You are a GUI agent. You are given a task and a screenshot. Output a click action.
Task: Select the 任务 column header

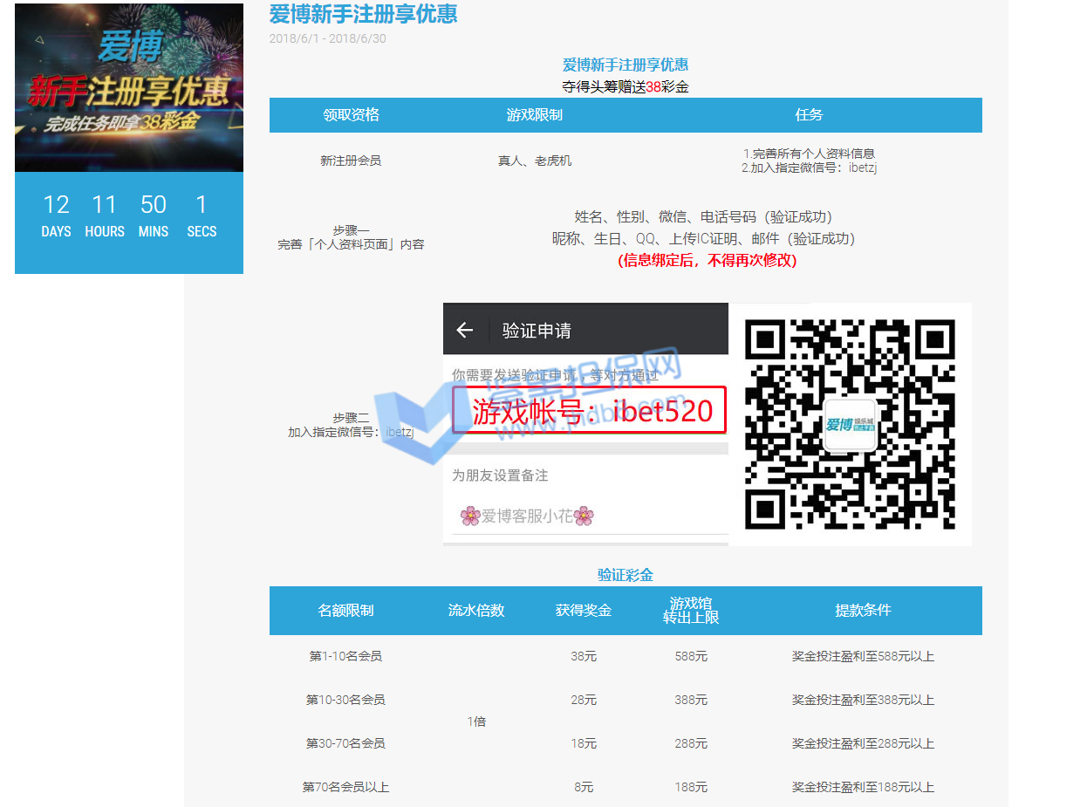[x=809, y=115]
